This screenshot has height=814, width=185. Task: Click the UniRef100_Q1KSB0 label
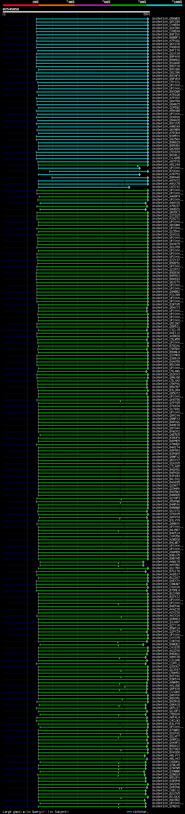(x=166, y=28)
